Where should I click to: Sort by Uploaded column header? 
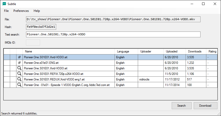coord(175,51)
